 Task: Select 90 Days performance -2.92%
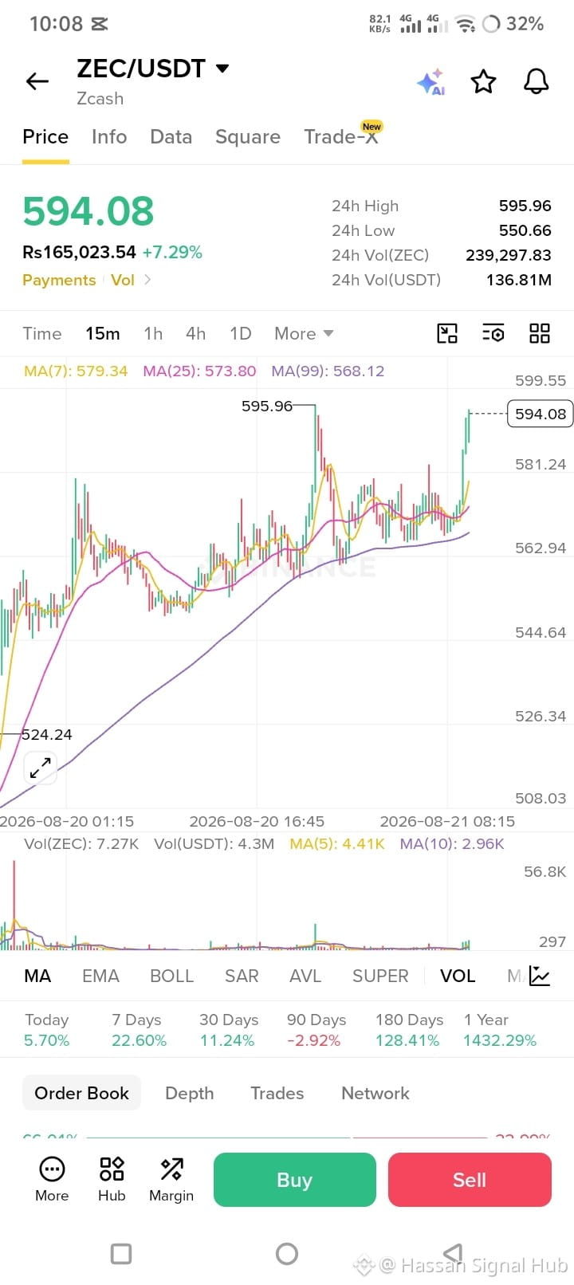316,1030
